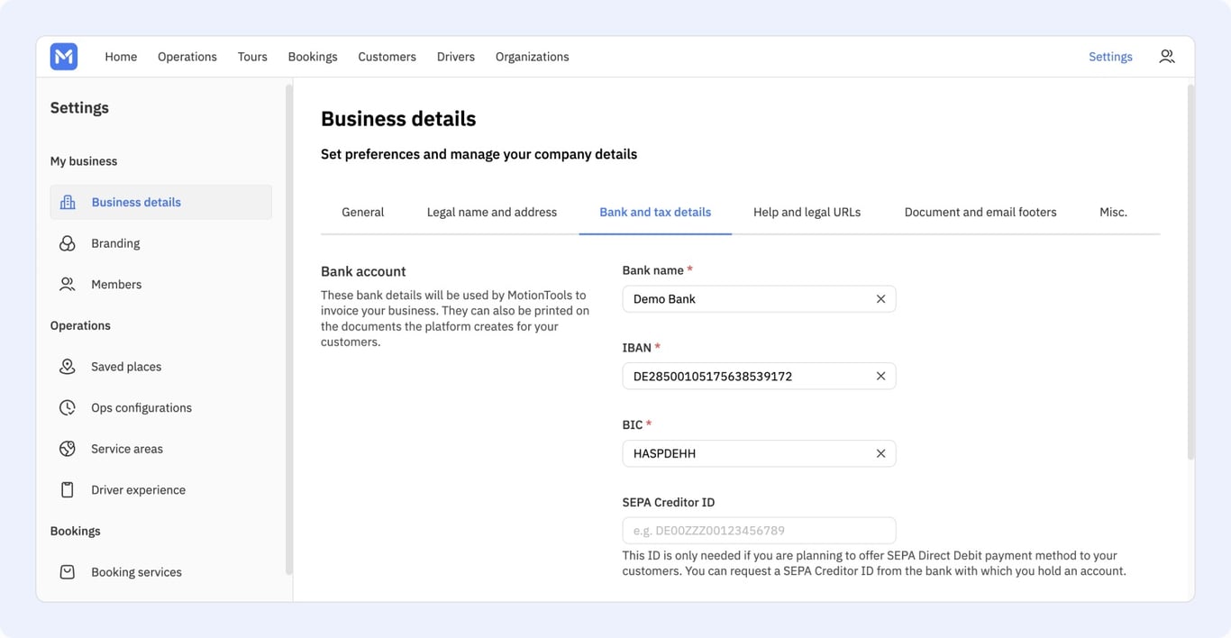Clear the IBAN field value
Screen dimensions: 1231x638
point(880,377)
